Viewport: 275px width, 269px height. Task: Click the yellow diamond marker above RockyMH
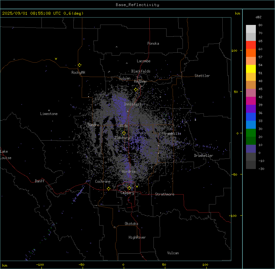80,65
